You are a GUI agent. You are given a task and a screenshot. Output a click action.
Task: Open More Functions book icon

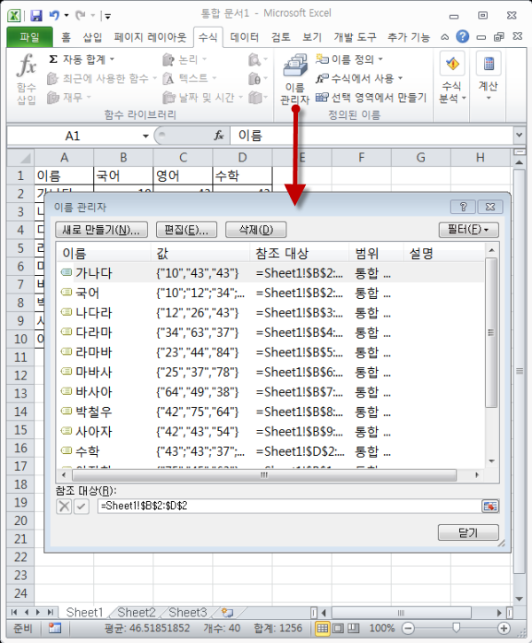coord(257,98)
